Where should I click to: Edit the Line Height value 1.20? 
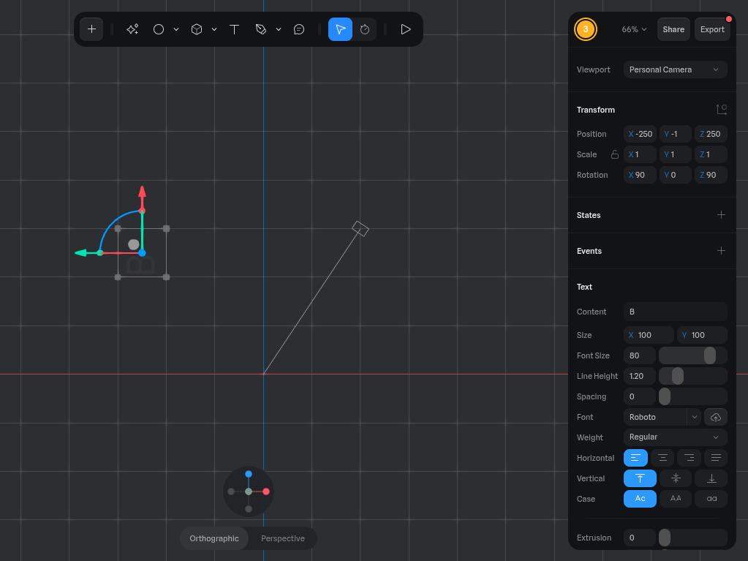click(639, 376)
